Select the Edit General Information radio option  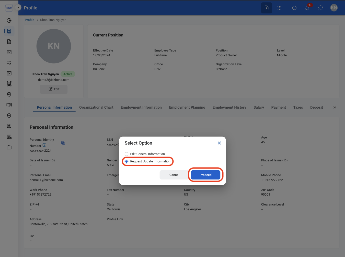click(126, 154)
